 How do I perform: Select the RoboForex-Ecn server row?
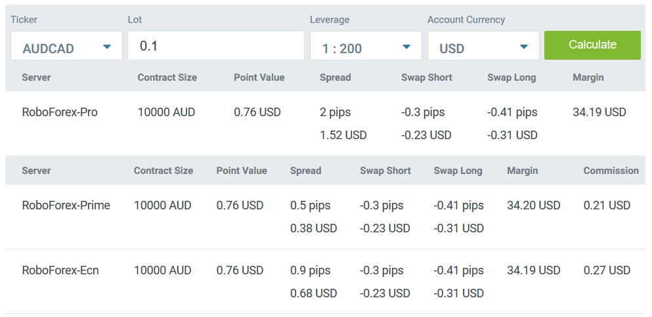(325, 282)
